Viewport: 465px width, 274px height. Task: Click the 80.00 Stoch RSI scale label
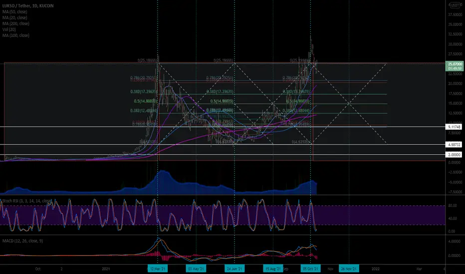(x=452, y=205)
